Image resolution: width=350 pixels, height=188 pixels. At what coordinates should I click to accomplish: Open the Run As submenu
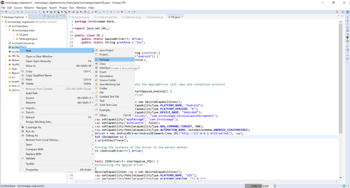click(x=57, y=131)
